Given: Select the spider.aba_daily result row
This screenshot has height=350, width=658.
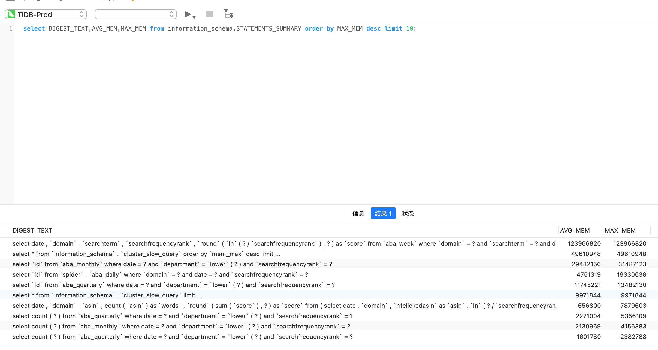Looking at the screenshot, I should [x=160, y=275].
